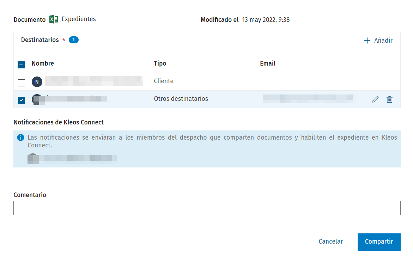
Task: Delete recipient with the trash icon
Action: tap(389, 99)
